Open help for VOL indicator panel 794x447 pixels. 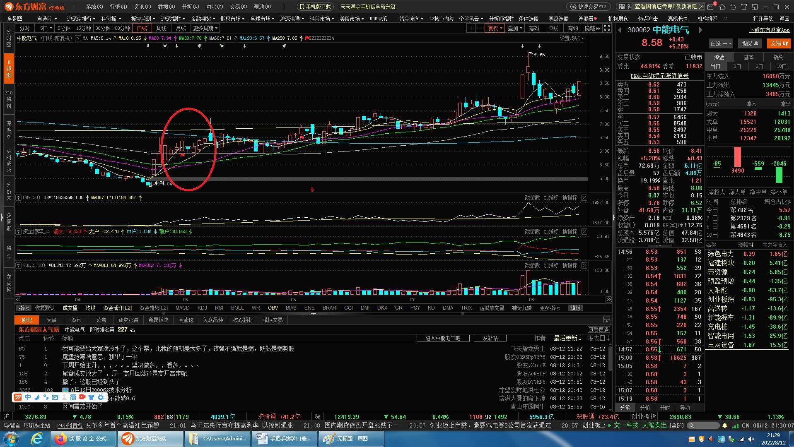click(x=19, y=265)
